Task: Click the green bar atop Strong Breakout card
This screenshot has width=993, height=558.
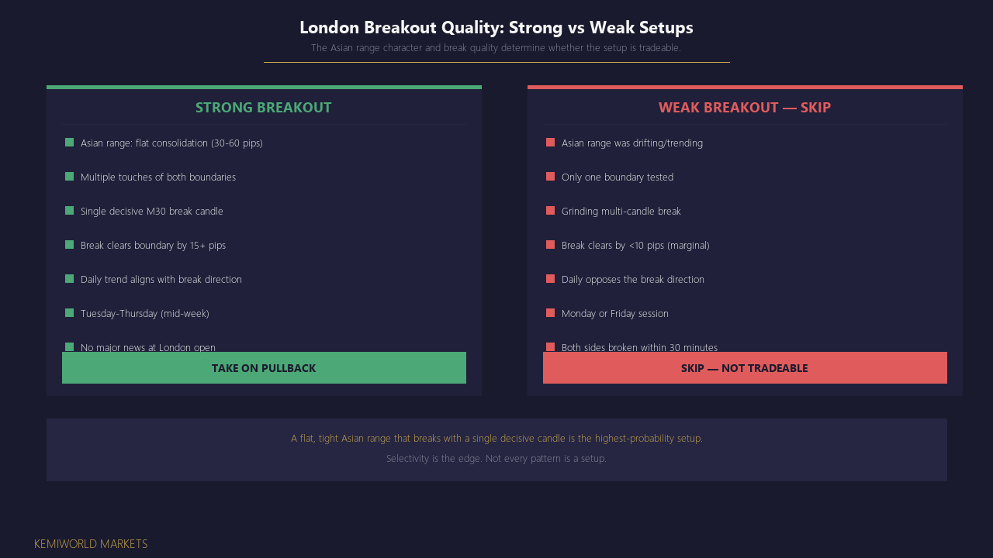Action: click(264, 87)
